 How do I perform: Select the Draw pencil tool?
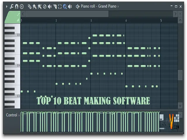tap(30, 6)
